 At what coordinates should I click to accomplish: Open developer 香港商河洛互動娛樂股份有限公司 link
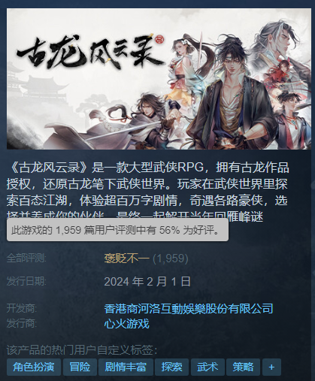[189, 308]
